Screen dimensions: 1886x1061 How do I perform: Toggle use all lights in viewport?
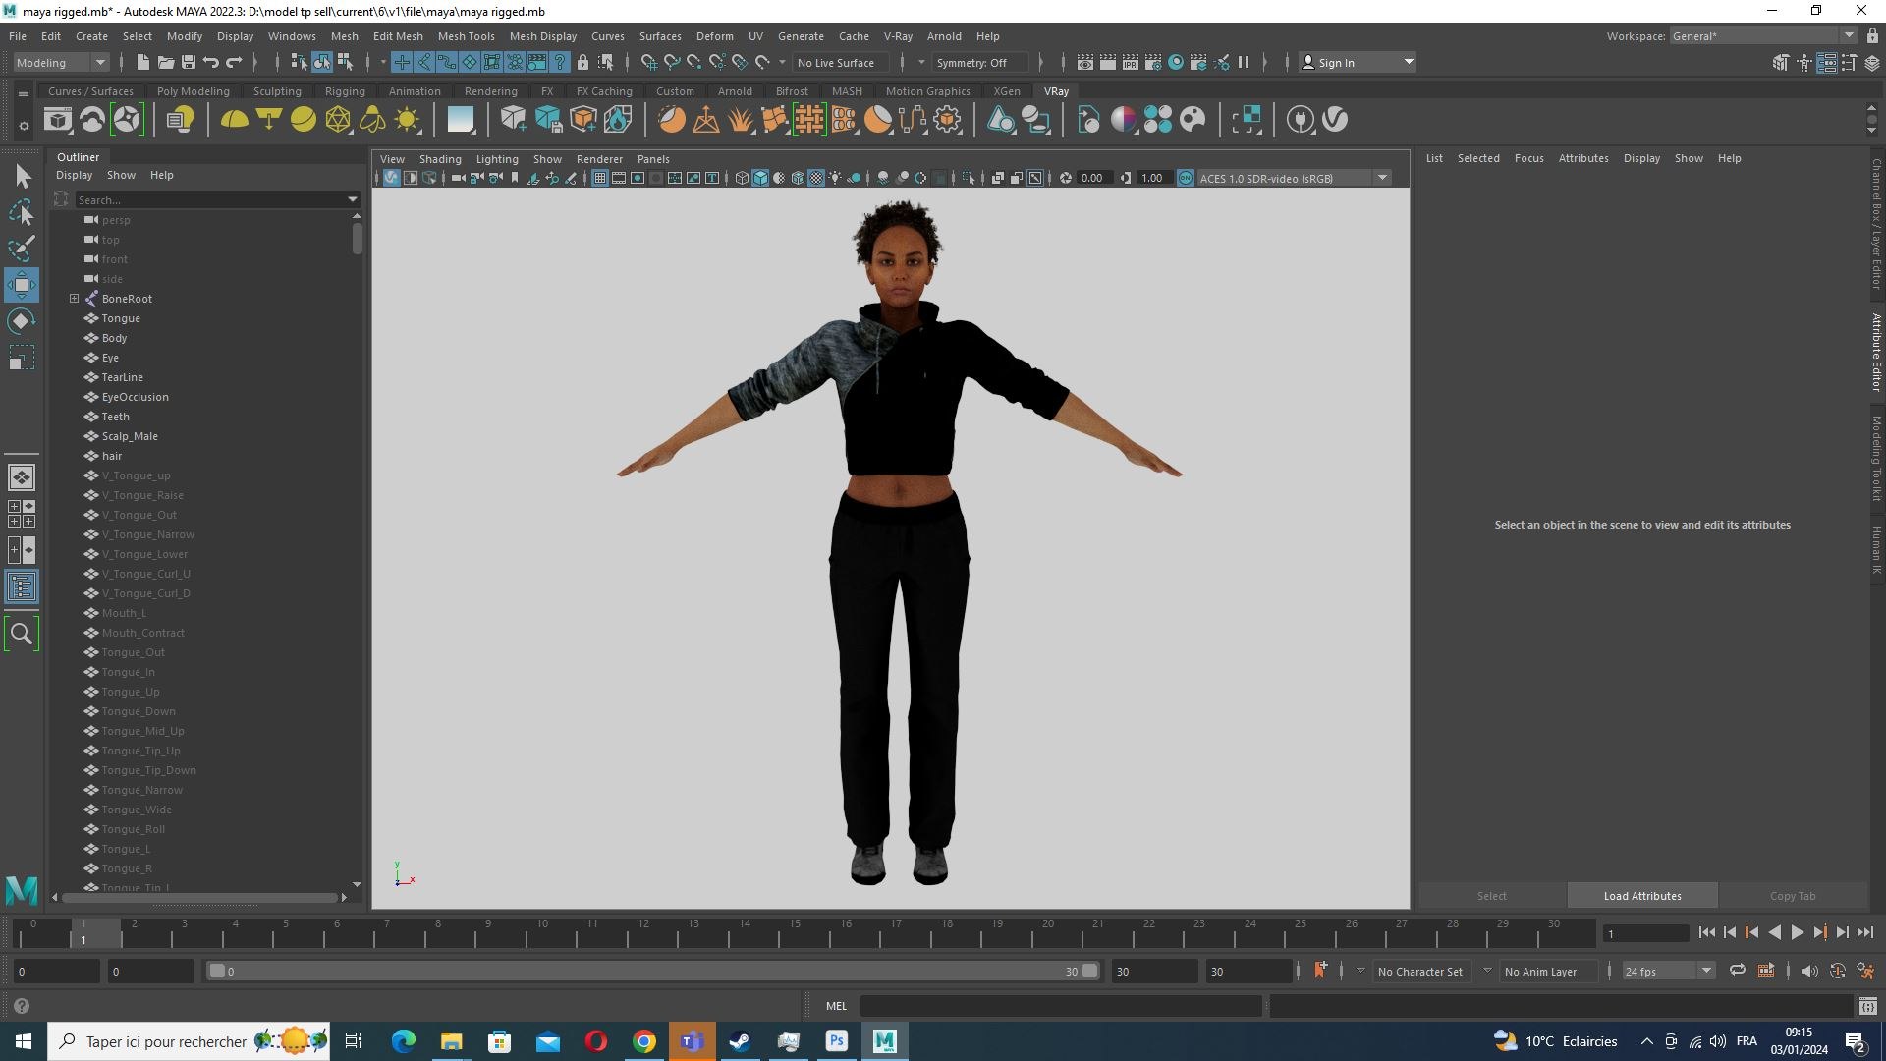pos(835,178)
